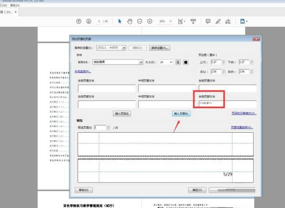Viewport: 285px width, 208px height.
Task: Click the Insert Page Number button
Action: [122, 113]
